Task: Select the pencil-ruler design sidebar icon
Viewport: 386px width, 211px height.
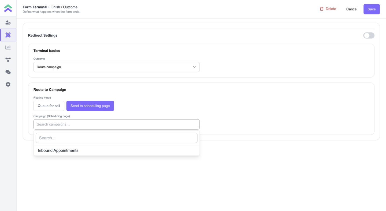Action: coord(8,35)
